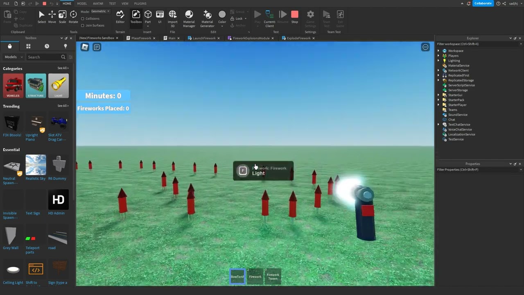Click See All for Categories

(63, 68)
